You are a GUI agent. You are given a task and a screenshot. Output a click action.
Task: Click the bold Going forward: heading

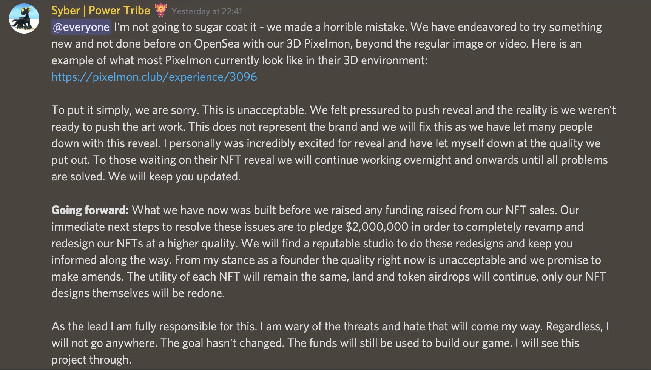(x=90, y=210)
